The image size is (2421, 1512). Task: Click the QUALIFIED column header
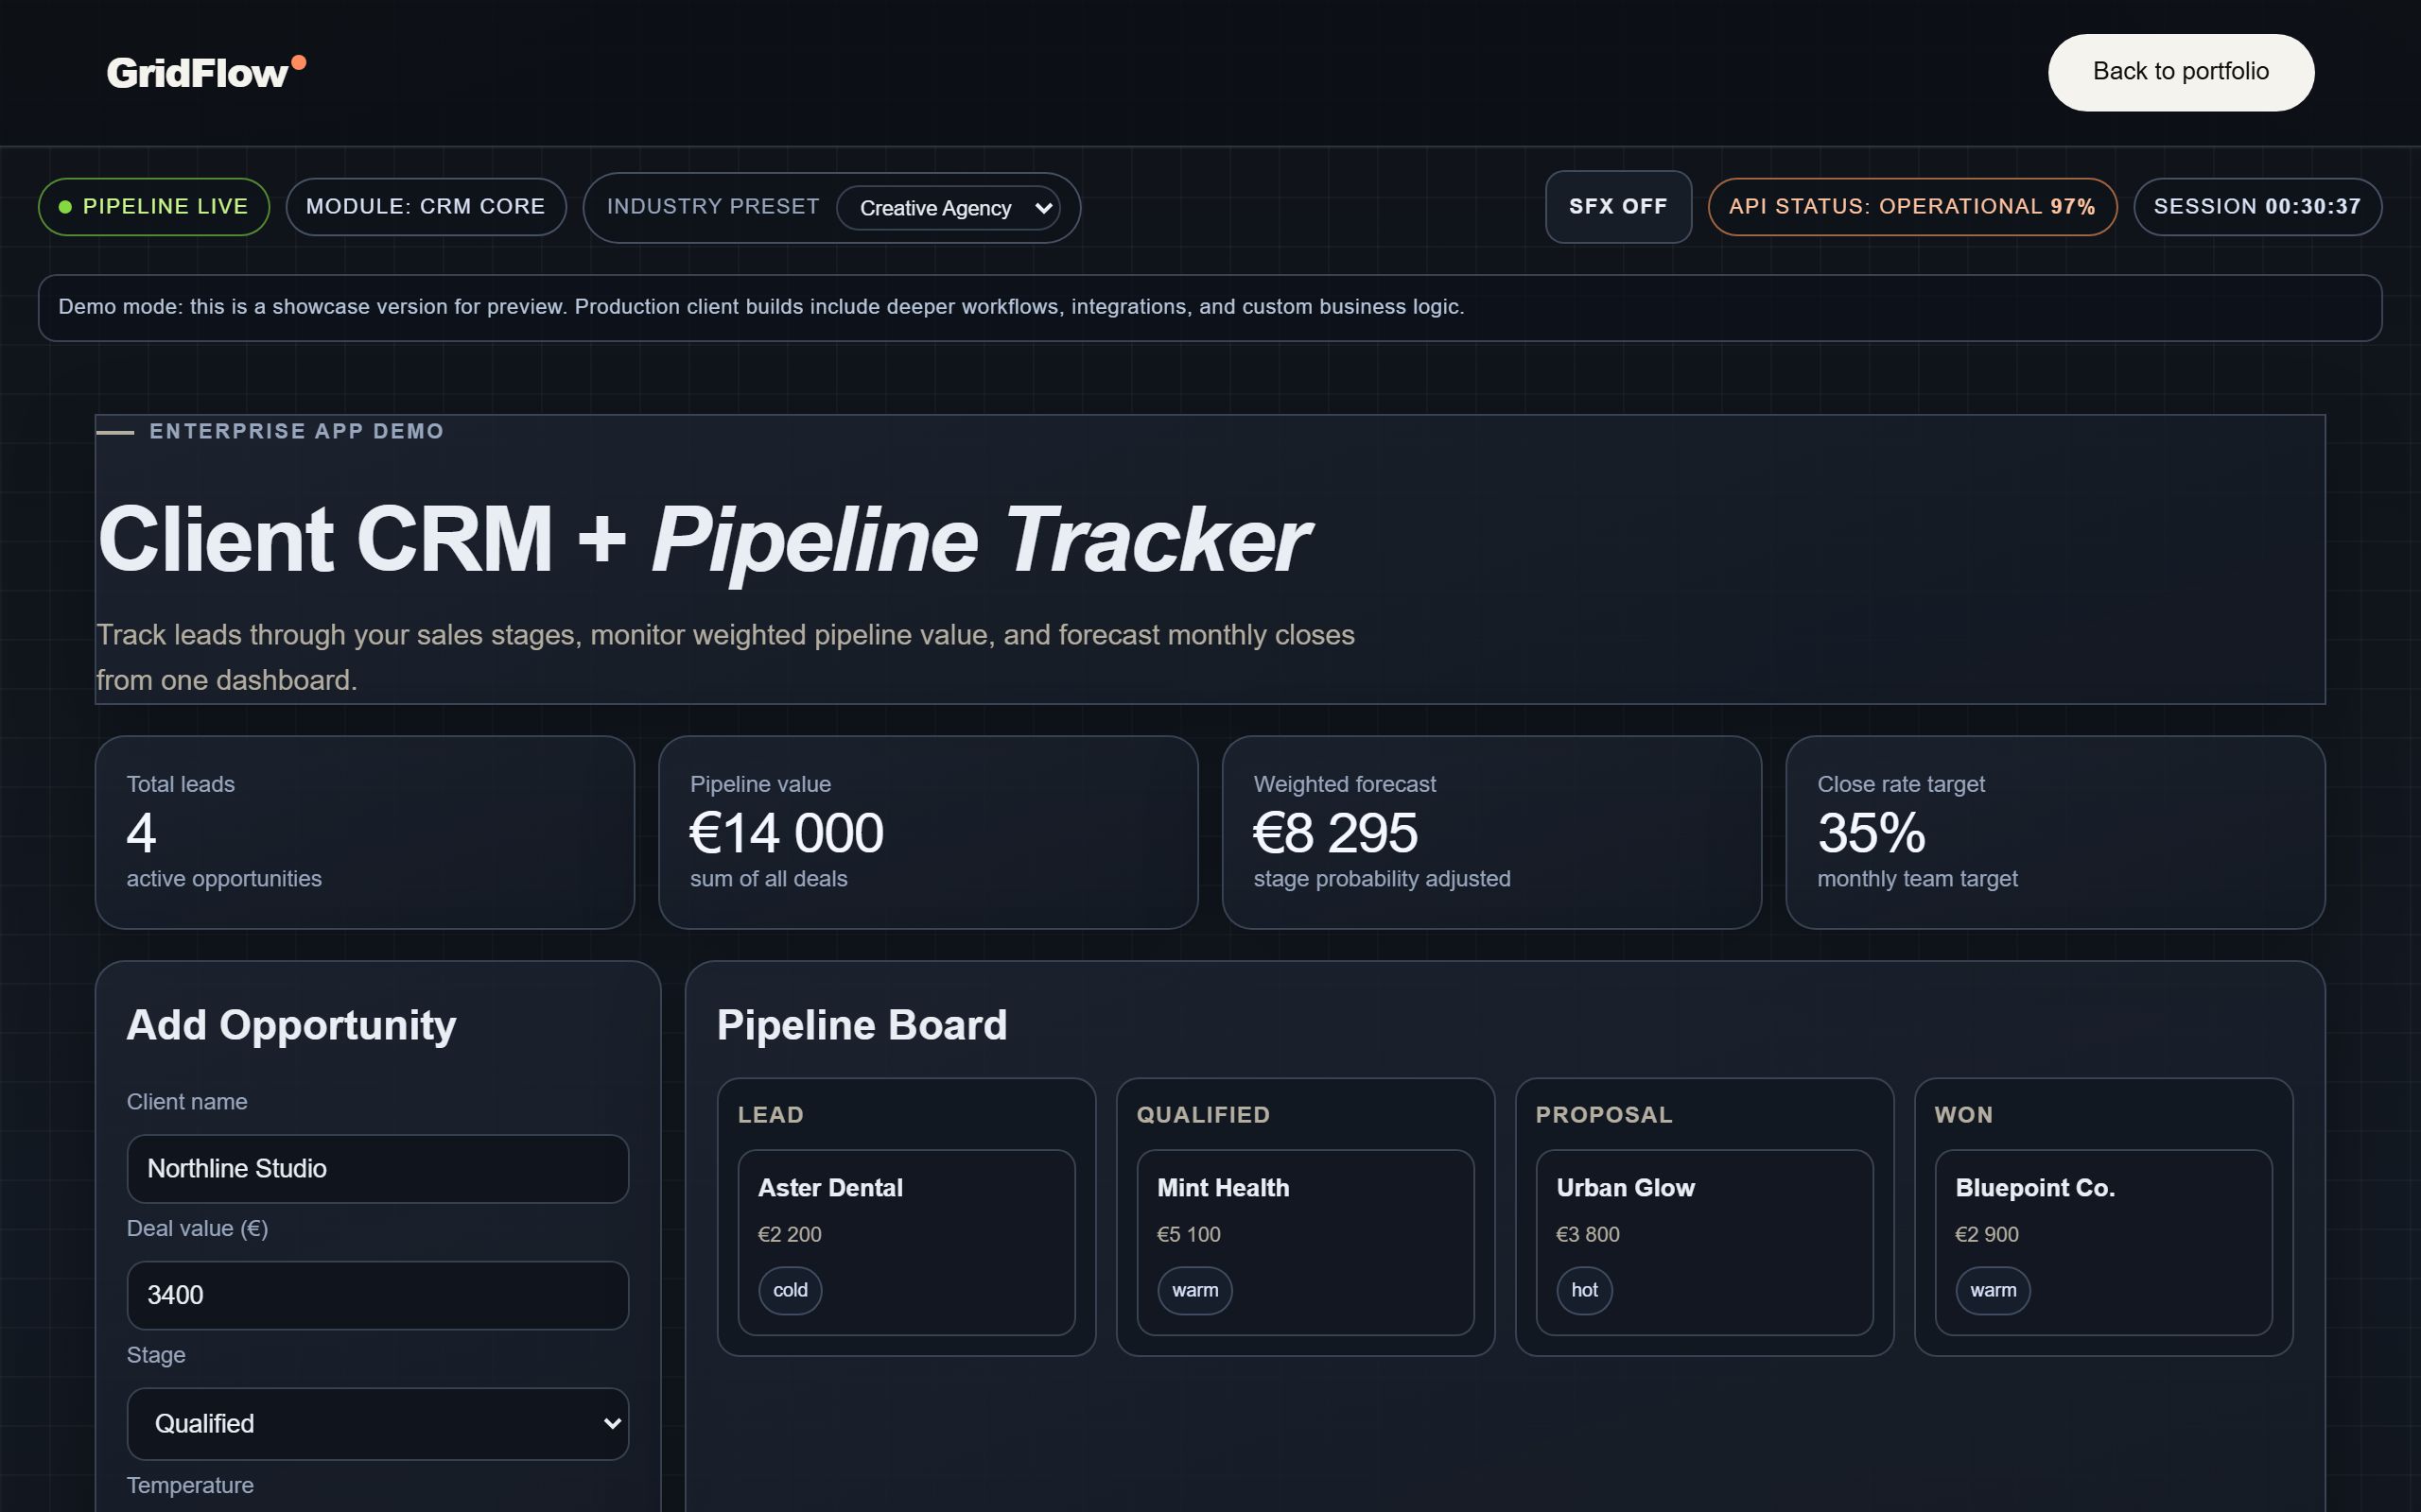coord(1203,1115)
